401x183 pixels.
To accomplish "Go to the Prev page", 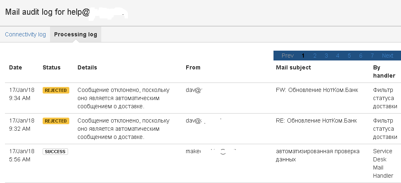I will pos(287,56).
